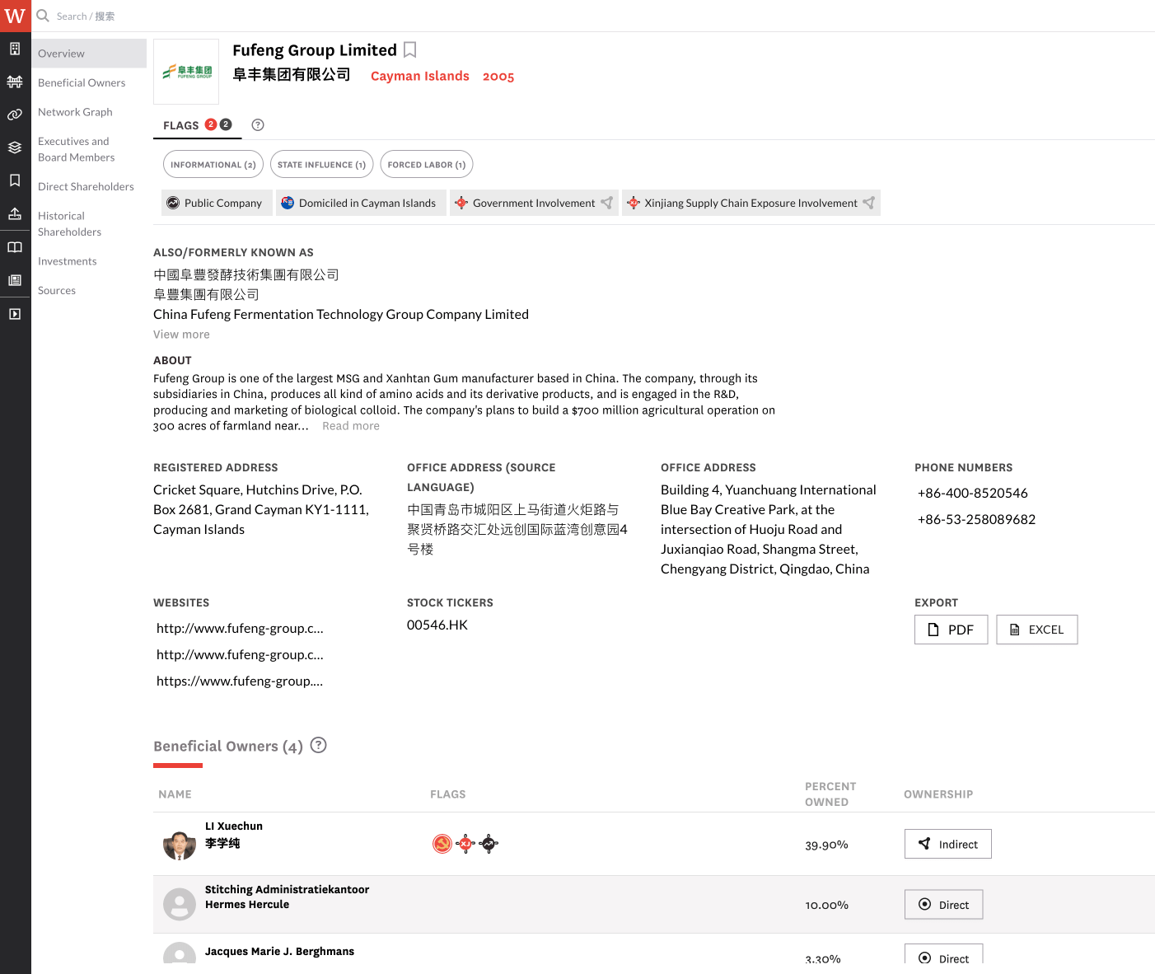Image resolution: width=1155 pixels, height=974 pixels.
Task: Click phone number +86-400-8520546
Action: [973, 493]
